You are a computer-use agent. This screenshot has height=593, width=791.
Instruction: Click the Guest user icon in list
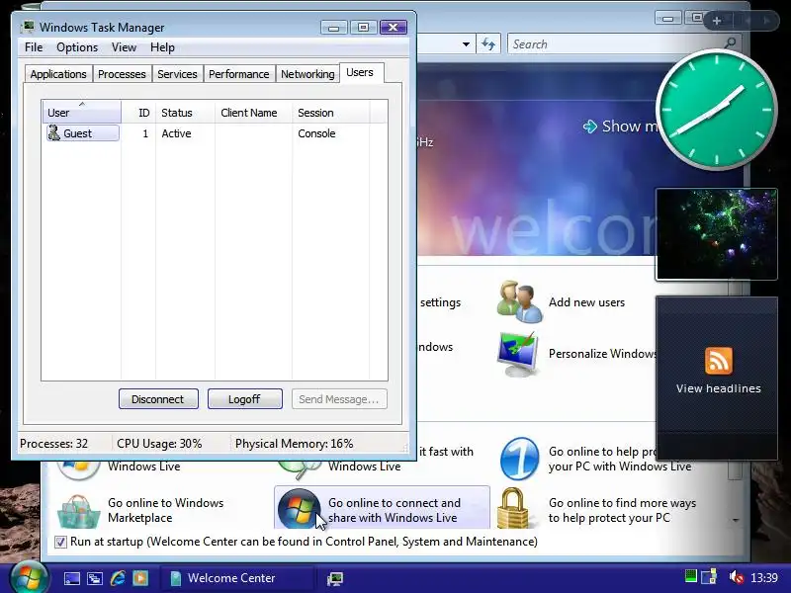click(54, 133)
